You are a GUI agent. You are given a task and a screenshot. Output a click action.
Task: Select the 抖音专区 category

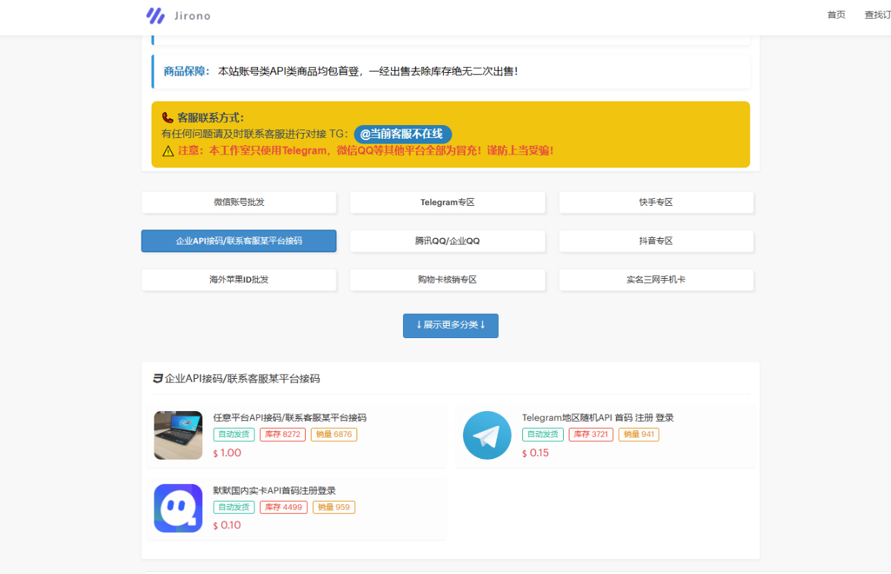[656, 241]
